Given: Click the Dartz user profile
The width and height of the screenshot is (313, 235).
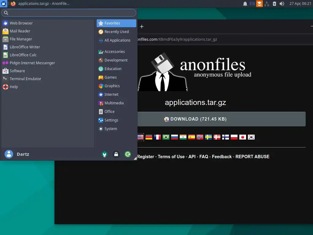Looking at the screenshot, I should coord(17,154).
